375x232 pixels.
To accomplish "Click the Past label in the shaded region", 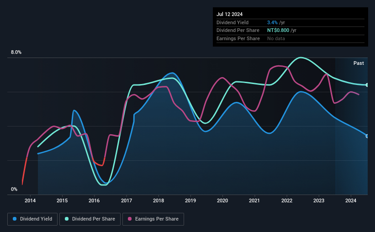I will [359, 63].
